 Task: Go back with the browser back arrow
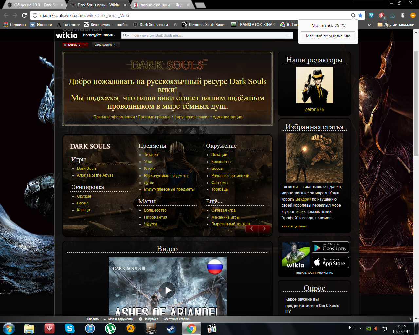tap(6, 15)
